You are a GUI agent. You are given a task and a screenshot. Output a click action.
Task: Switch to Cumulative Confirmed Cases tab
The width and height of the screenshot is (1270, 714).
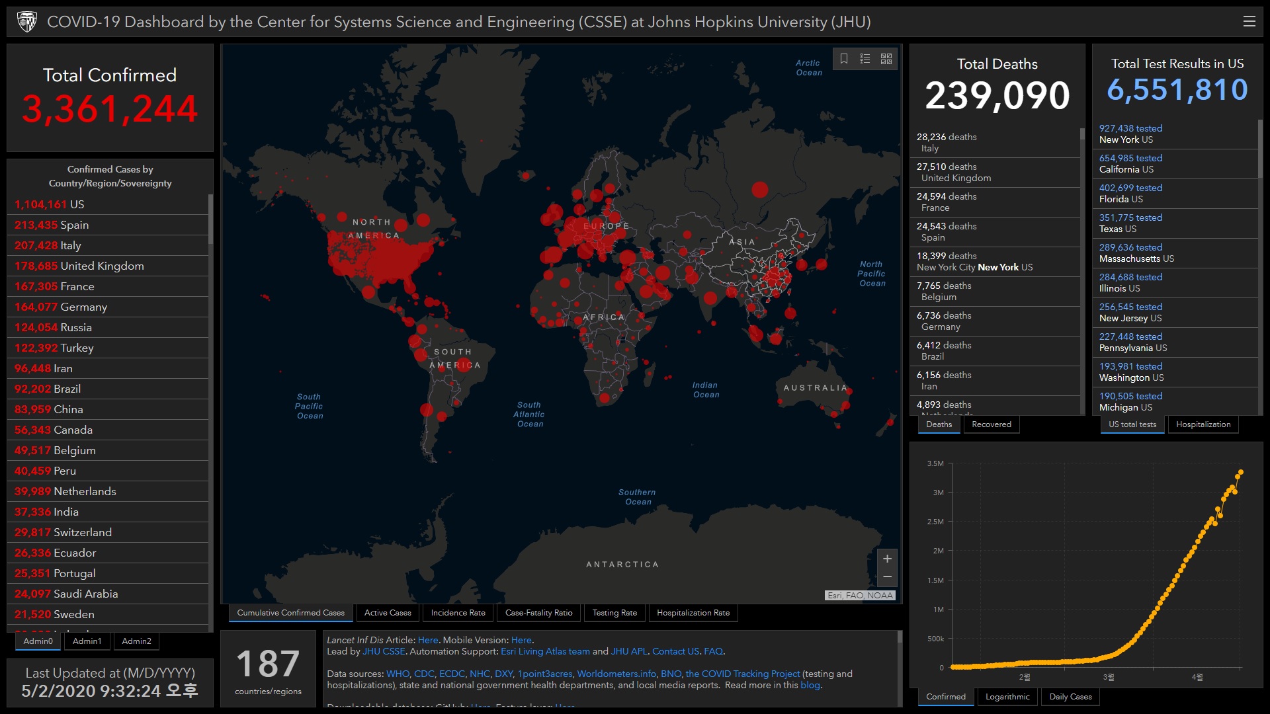(291, 613)
